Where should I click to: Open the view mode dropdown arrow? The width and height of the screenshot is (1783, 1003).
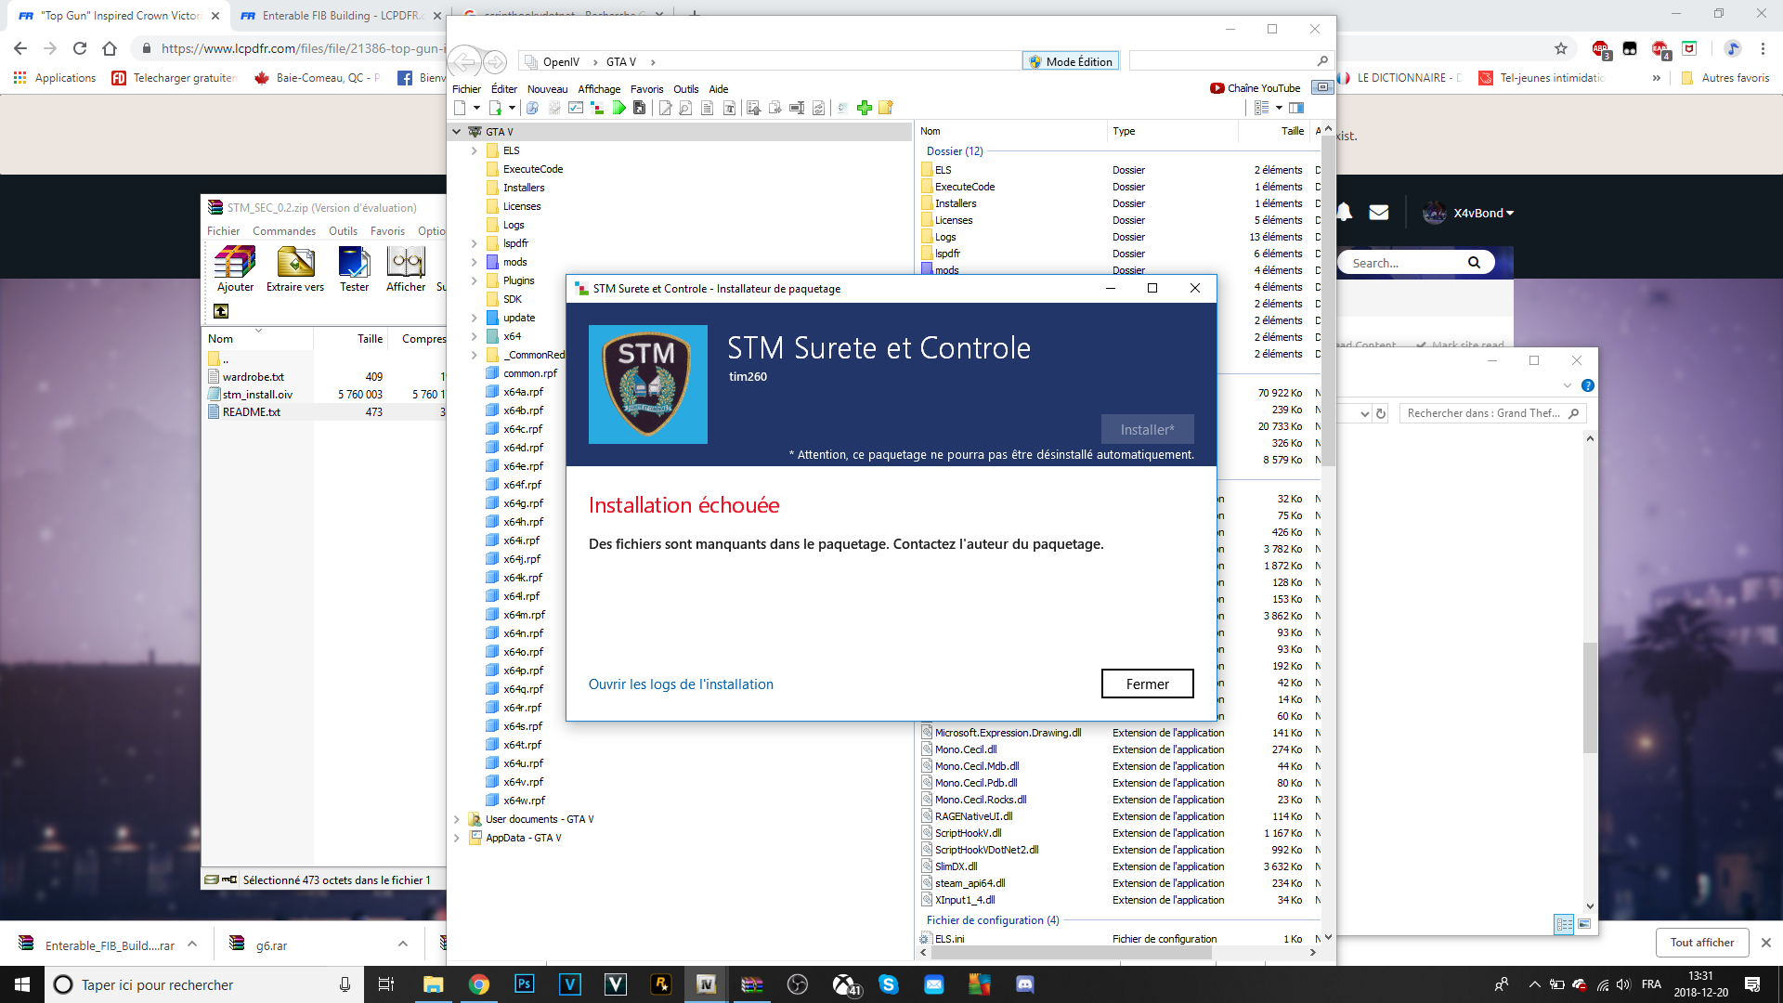pos(1279,108)
